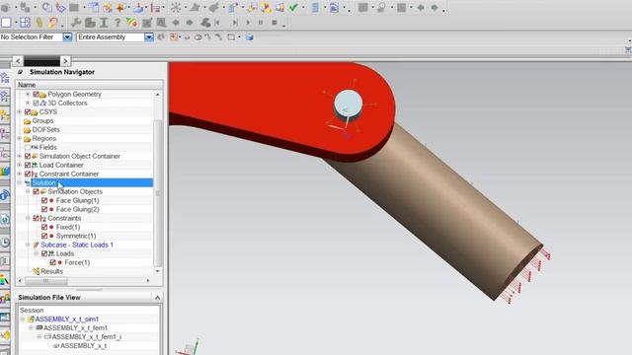Collapse the ASSEMBLY_x_t_sim1 session node
Image resolution: width=632 pixels, height=355 pixels.
(x=23, y=319)
